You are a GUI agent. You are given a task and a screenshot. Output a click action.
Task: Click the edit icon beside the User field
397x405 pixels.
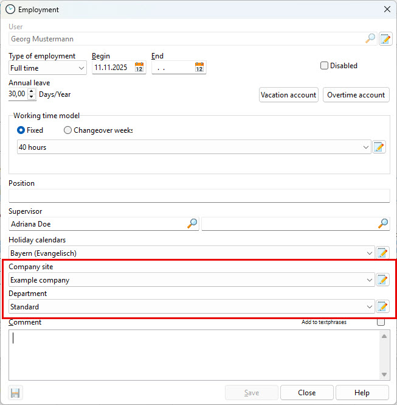385,39
